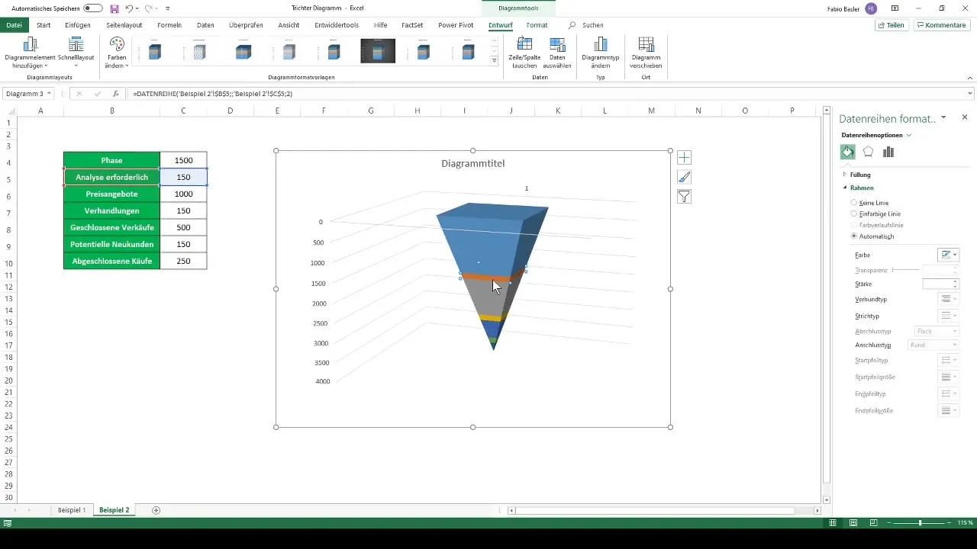
Task: Select Datenreihenoptionen bar chart icon
Action: coord(888,152)
